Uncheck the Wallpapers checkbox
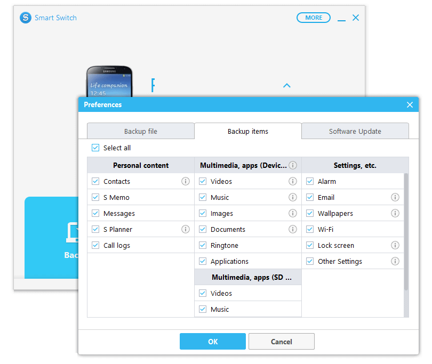The height and width of the screenshot is (364, 432). point(310,213)
